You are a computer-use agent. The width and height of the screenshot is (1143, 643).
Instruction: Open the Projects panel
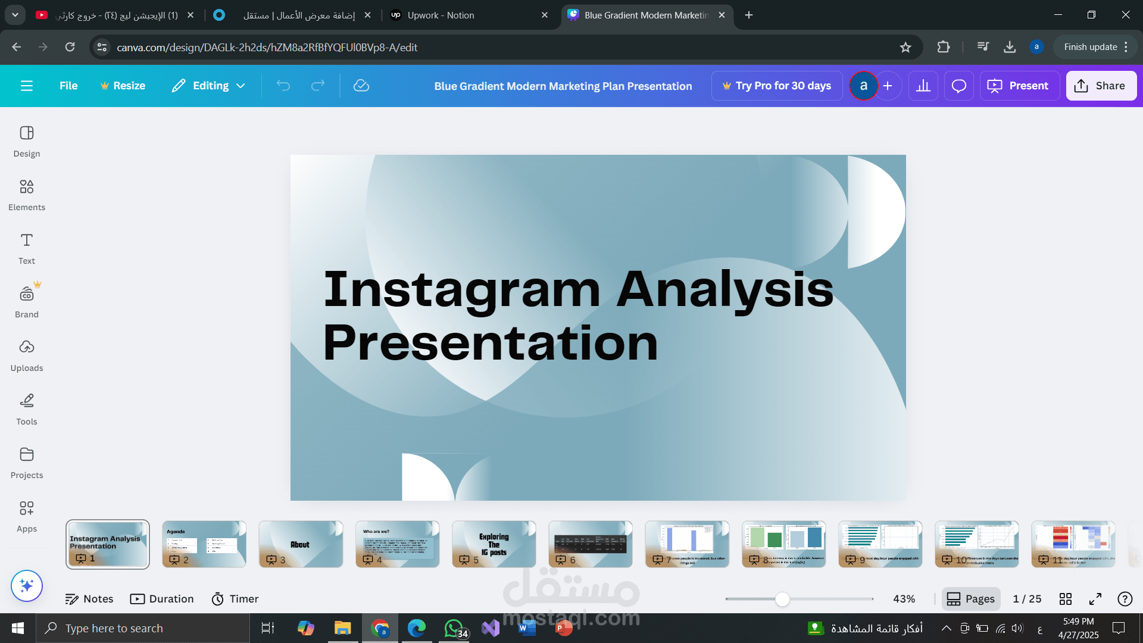click(x=27, y=463)
